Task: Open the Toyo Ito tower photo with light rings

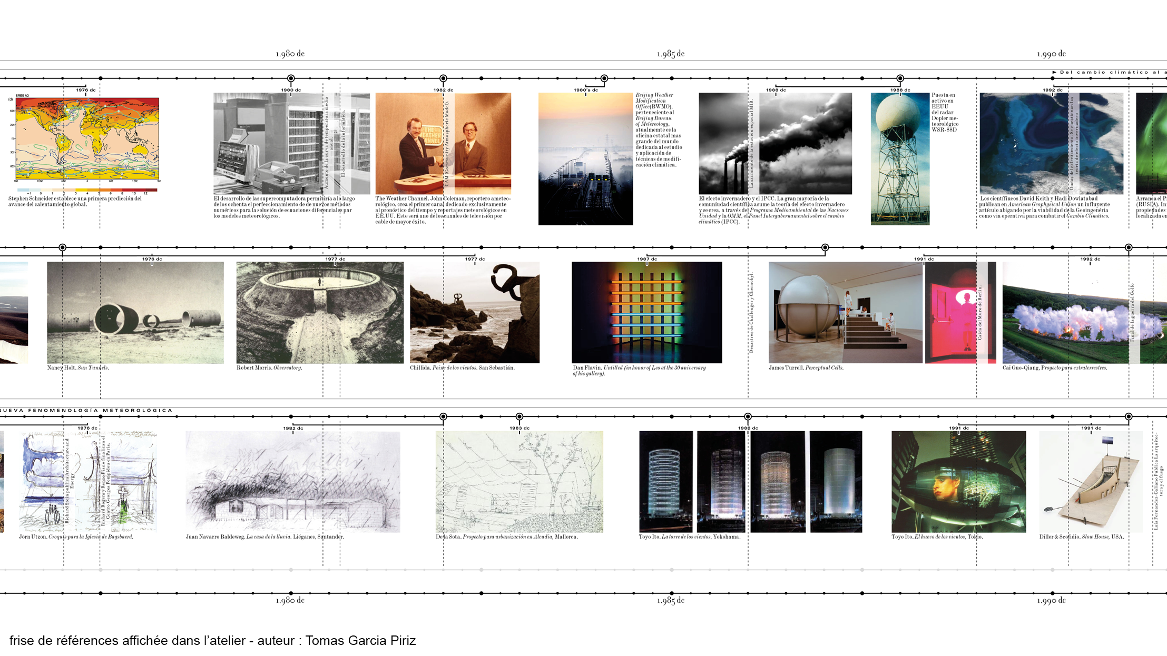Action: click(666, 482)
